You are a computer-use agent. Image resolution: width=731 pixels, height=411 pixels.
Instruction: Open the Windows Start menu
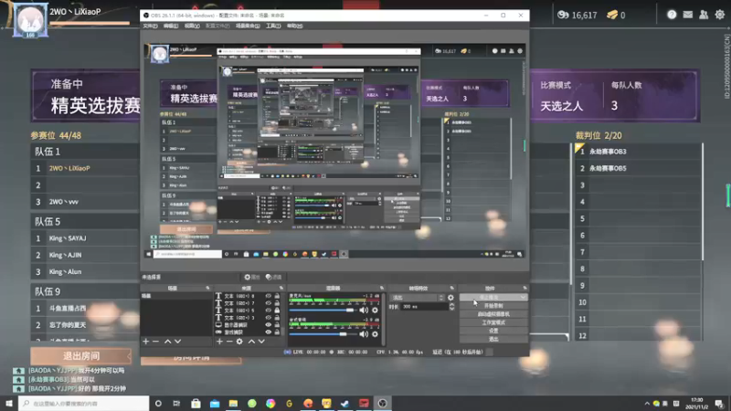pyautogui.click(x=9, y=404)
